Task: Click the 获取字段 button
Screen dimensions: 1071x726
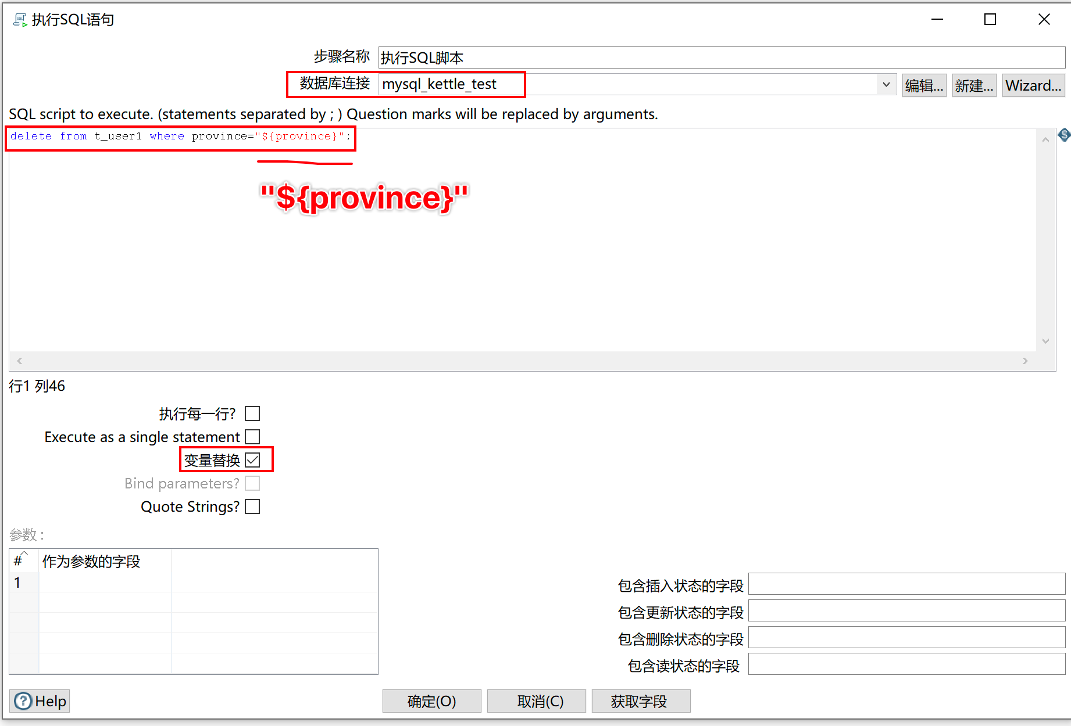Action: [641, 701]
